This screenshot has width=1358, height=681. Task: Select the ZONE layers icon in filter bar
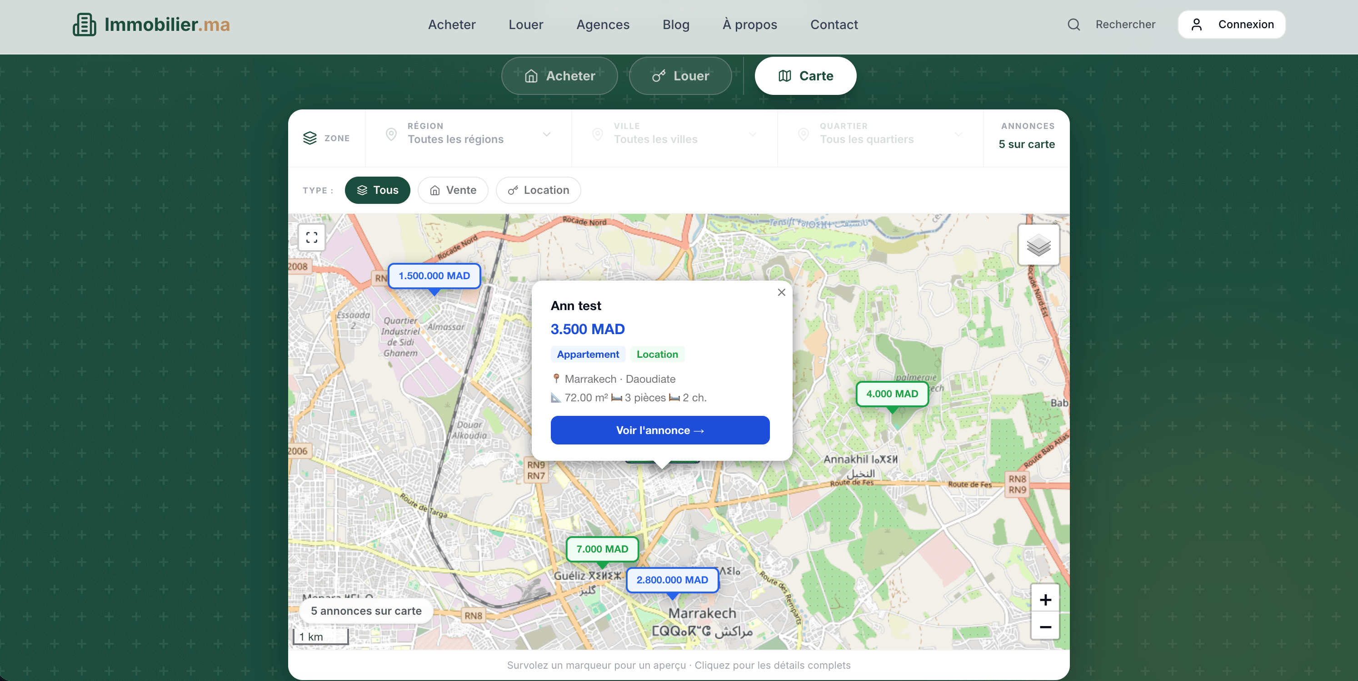(x=310, y=138)
